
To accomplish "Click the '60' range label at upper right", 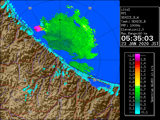I will tap(90, 8).
